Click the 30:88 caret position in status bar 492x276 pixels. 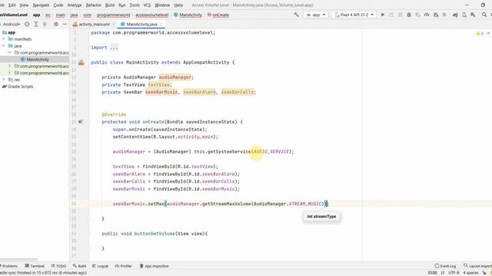[432, 273]
